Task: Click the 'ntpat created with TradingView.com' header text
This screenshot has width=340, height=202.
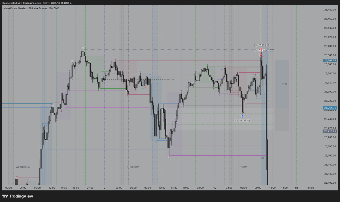Action: click(22, 3)
